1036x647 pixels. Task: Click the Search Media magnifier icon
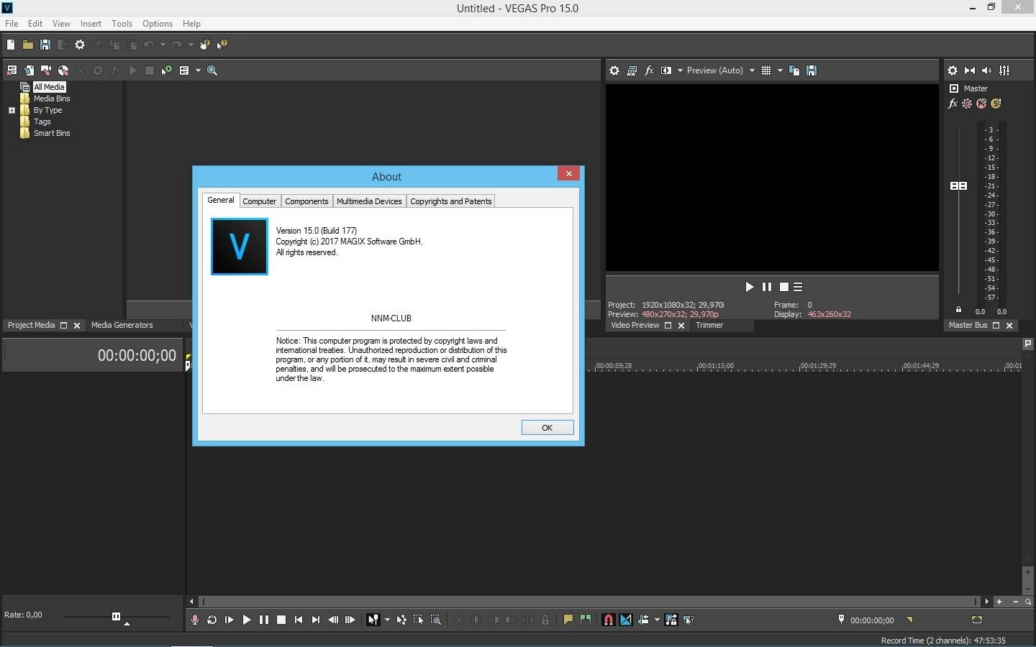point(212,70)
